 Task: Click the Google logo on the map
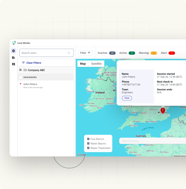tap(82, 155)
